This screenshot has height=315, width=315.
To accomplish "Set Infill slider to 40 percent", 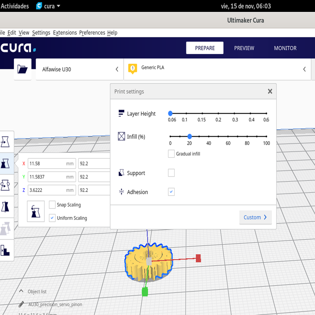I will click(x=209, y=136).
